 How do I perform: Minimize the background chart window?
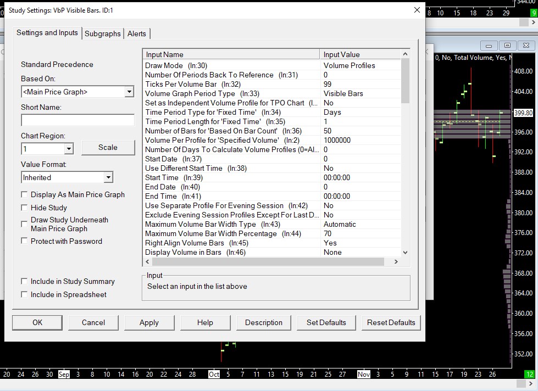[x=489, y=46]
